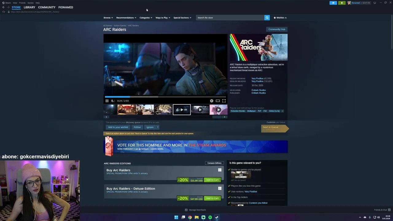Open announcements megaphone icon in title bar
The height and width of the screenshot is (221, 393).
point(333,3)
